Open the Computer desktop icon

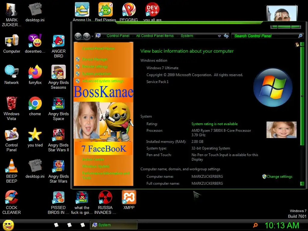tap(12, 44)
